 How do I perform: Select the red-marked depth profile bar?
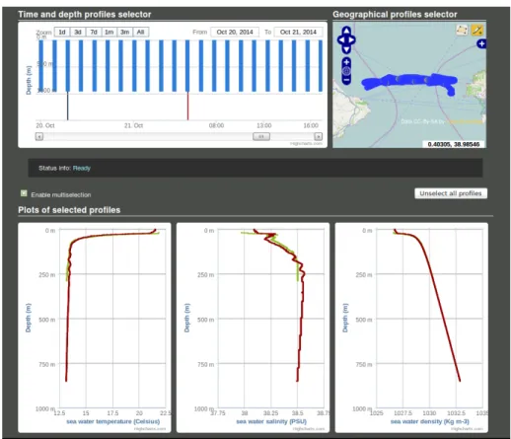click(x=187, y=66)
